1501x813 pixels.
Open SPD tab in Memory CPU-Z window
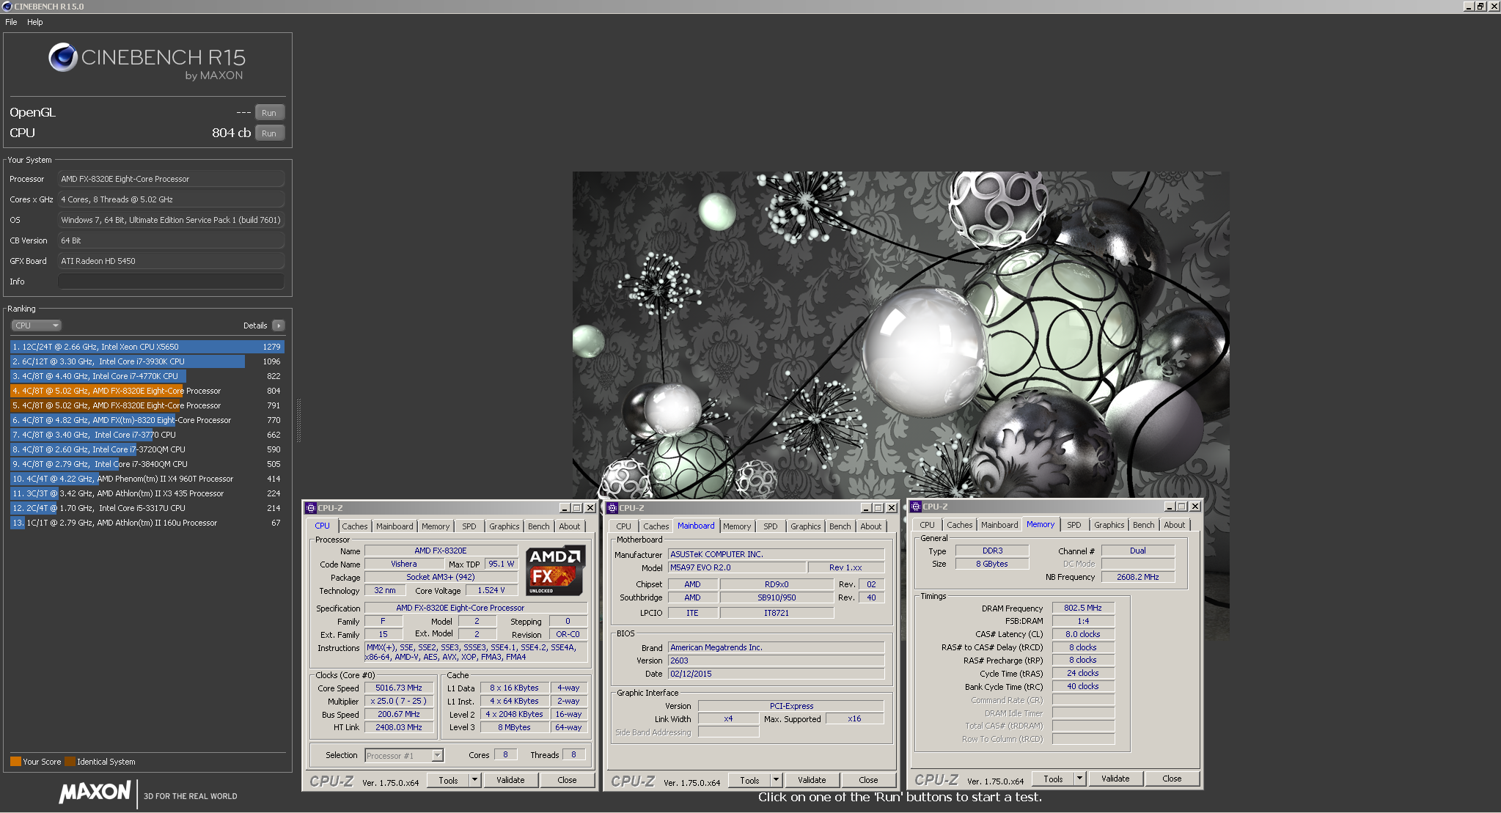tap(1074, 525)
